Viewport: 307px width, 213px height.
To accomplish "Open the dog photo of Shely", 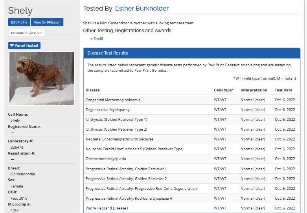I will pyautogui.click(x=41, y=78).
